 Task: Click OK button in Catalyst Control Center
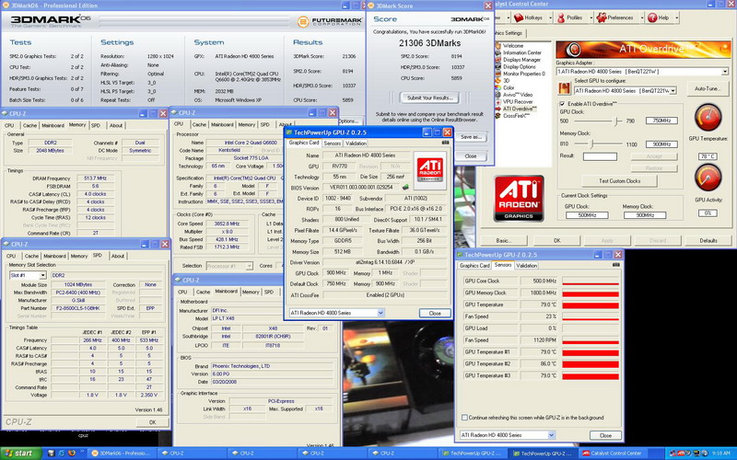point(557,240)
